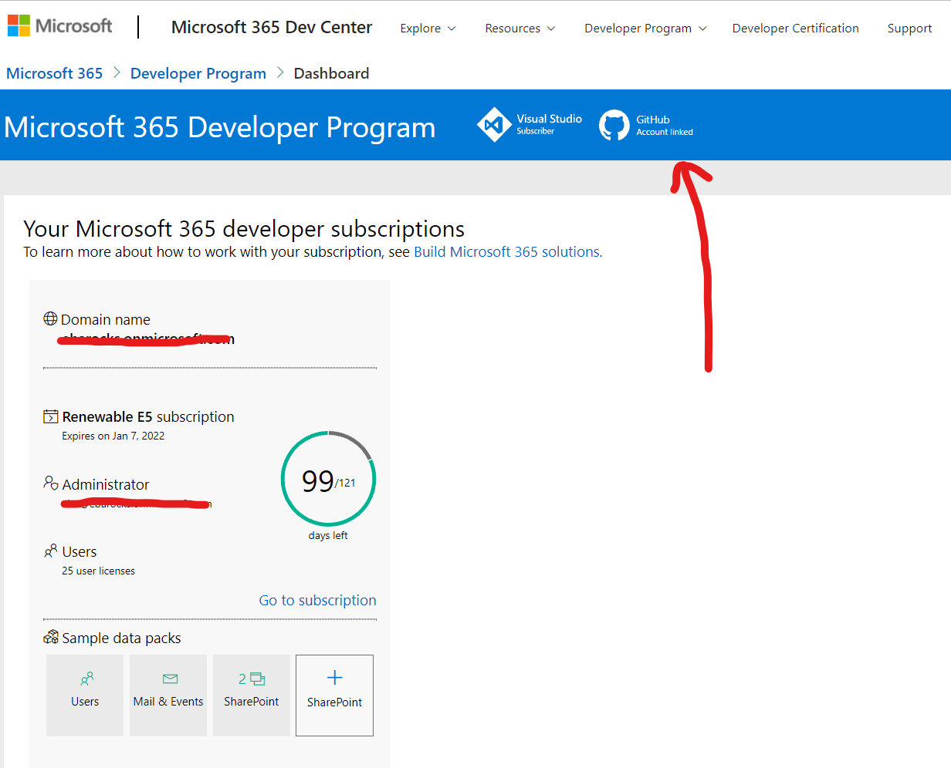Click the Administrator person icon
The width and height of the screenshot is (951, 768).
coord(51,483)
